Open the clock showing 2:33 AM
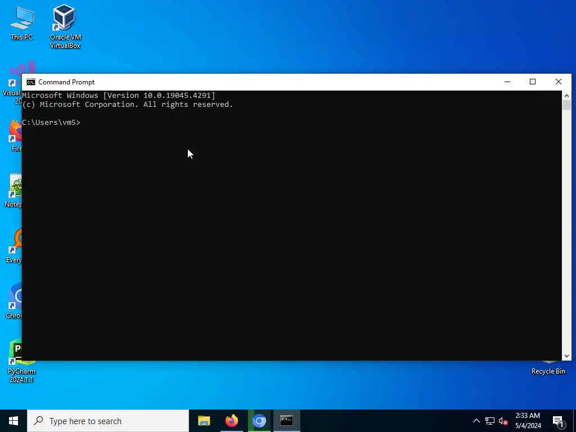576x432 pixels. pyautogui.click(x=528, y=421)
